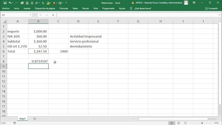Undo the last action
The height and width of the screenshot is (125, 222).
(x=10, y=3)
